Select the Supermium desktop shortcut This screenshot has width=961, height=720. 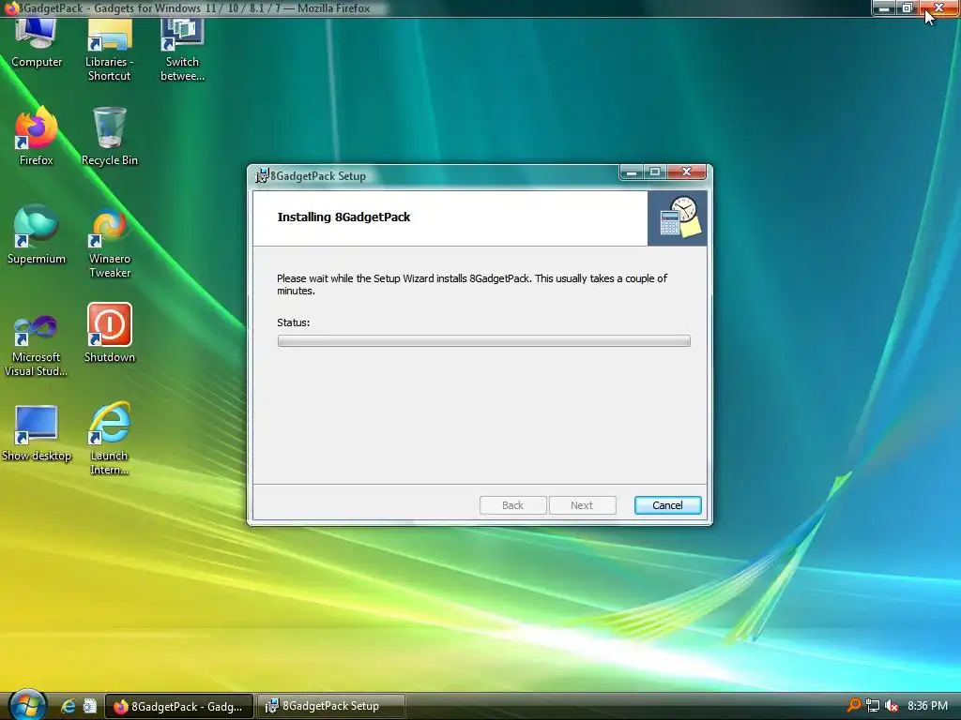37,234
